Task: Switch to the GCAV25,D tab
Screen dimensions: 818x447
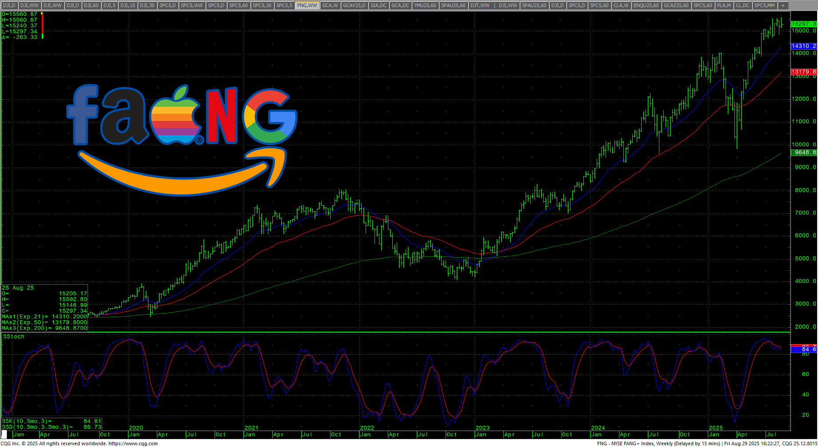Action: (354, 5)
